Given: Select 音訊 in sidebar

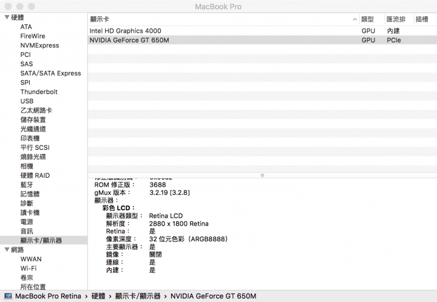Looking at the screenshot, I should pyautogui.click(x=27, y=231).
